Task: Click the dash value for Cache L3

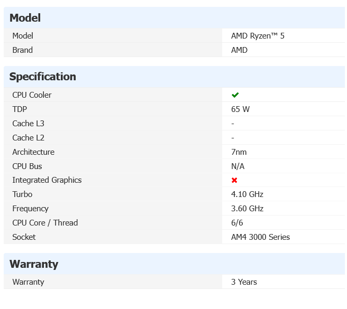Action: tap(233, 124)
